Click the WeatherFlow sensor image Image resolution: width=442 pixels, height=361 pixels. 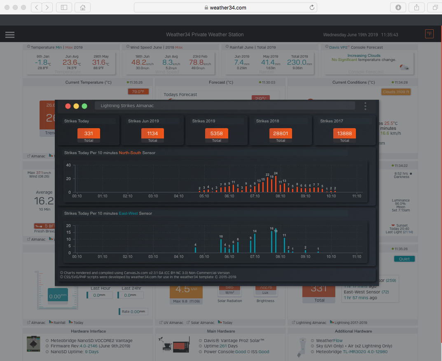(x=302, y=347)
